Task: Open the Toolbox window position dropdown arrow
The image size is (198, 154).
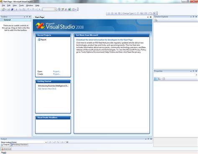Action: click(x=25, y=17)
